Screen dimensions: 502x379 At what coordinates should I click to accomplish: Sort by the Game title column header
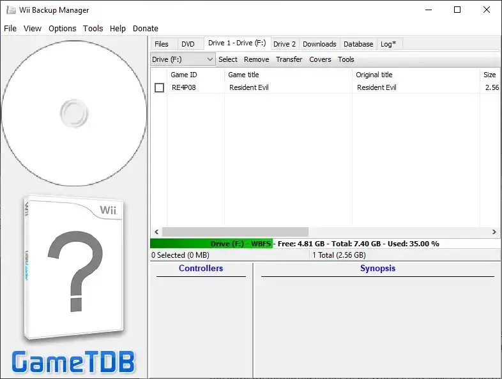[288, 75]
